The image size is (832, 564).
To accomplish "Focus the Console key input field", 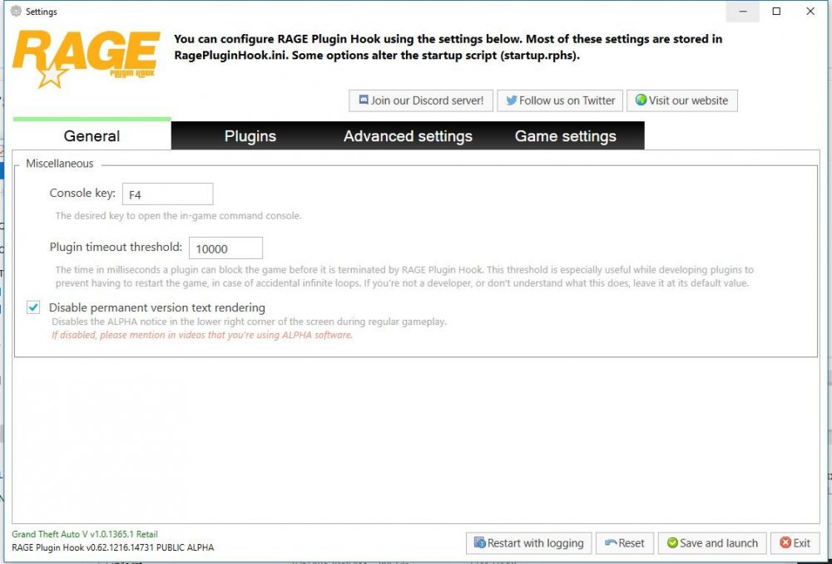I will click(x=168, y=194).
